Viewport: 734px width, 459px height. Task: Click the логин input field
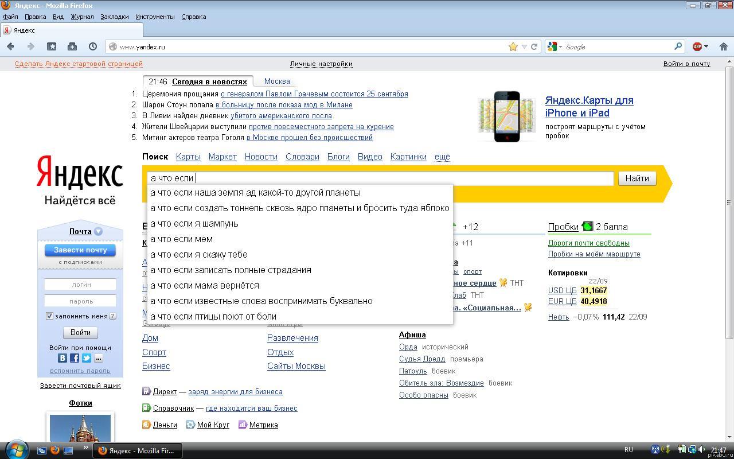(81, 285)
